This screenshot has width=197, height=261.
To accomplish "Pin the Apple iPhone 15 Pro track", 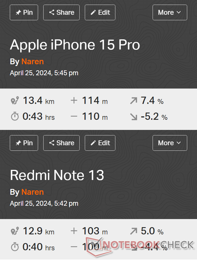I will coord(24,12).
